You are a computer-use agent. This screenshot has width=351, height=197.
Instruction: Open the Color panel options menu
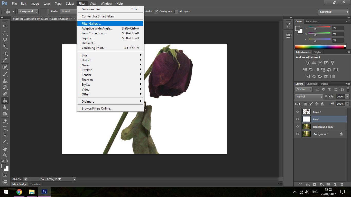click(x=348, y=21)
